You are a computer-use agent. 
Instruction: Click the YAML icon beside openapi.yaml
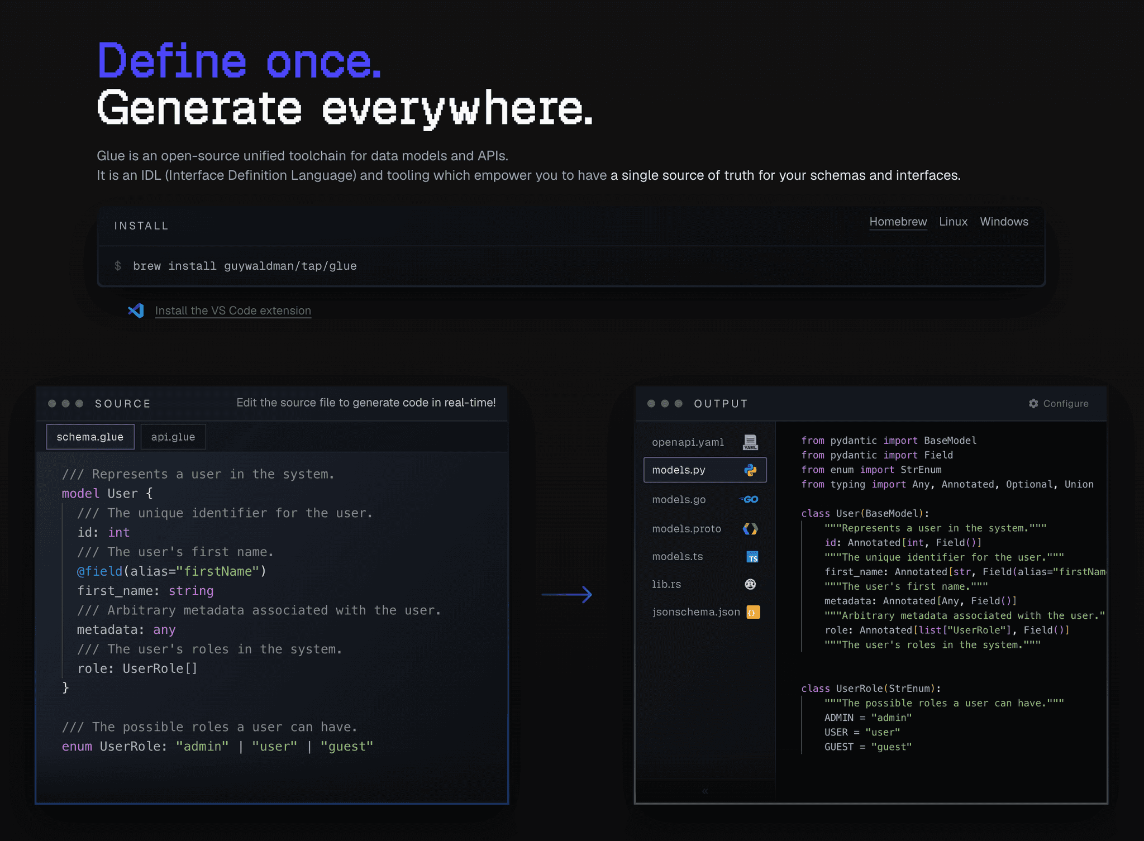(750, 442)
